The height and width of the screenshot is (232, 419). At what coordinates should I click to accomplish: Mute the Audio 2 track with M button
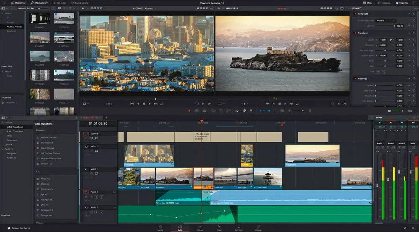pyautogui.click(x=101, y=212)
